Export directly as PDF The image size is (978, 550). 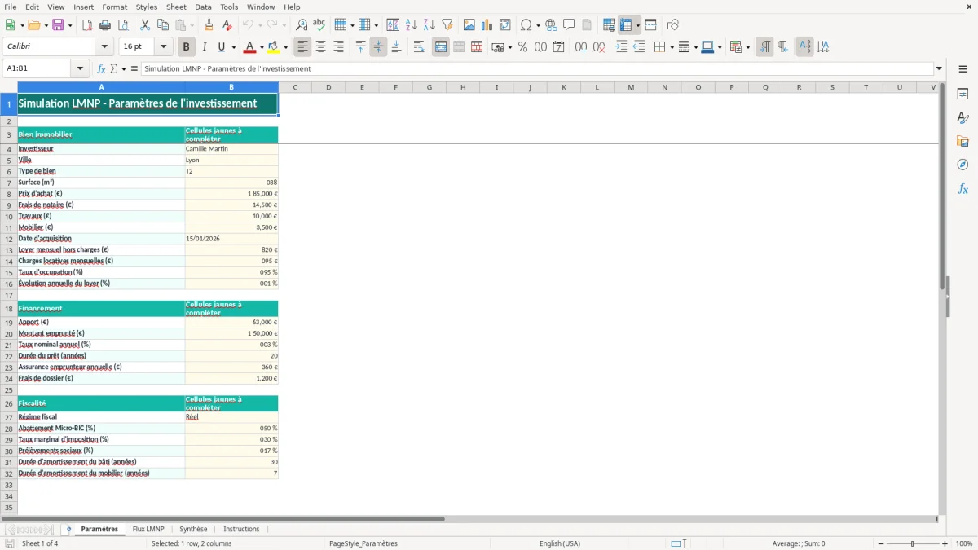coord(87,25)
